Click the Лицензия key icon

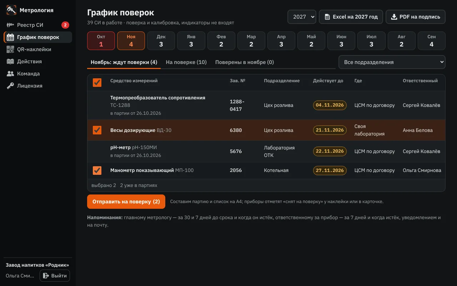(10, 86)
